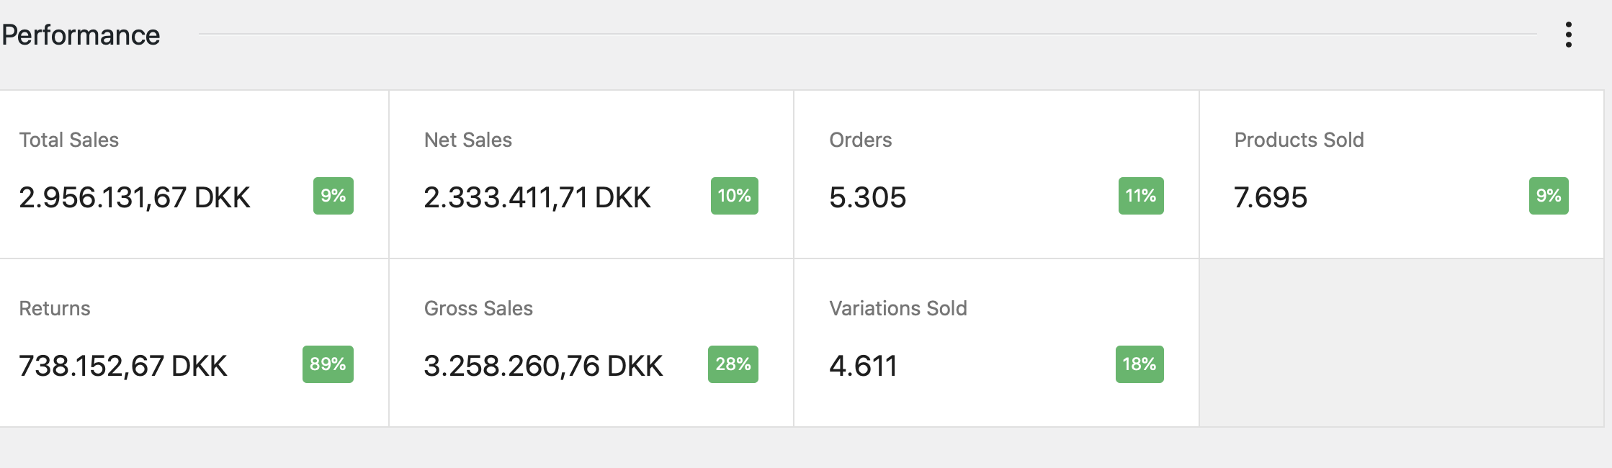Screen dimensions: 1612x468
Task: Click the 89% badge on Returns
Action: coord(328,364)
